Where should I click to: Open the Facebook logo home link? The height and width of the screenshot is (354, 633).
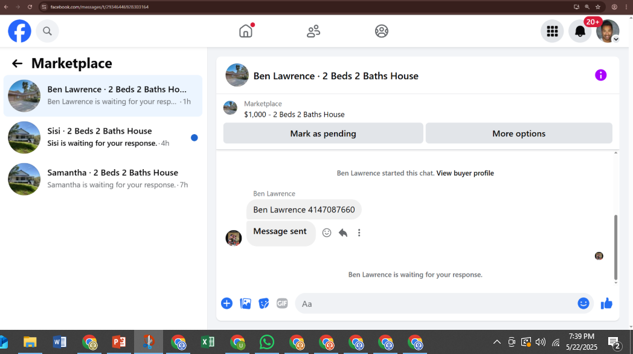pos(19,31)
